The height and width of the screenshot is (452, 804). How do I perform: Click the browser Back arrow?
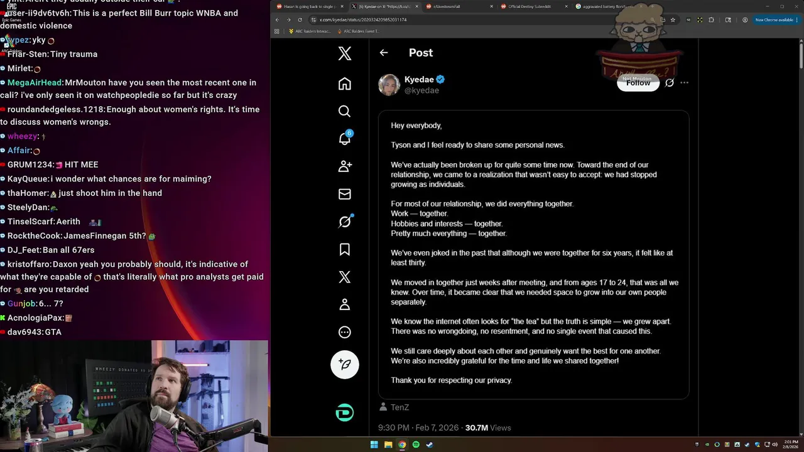(x=278, y=19)
